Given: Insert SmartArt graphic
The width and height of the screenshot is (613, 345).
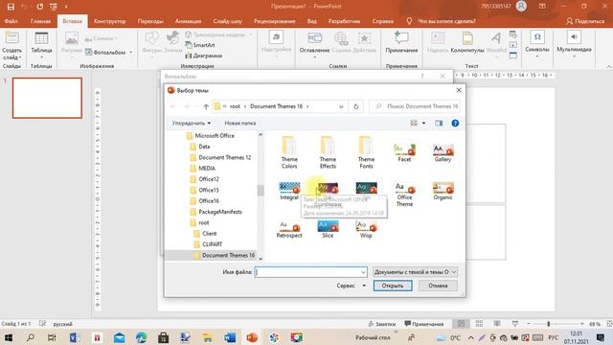Looking at the screenshot, I should click(200, 45).
